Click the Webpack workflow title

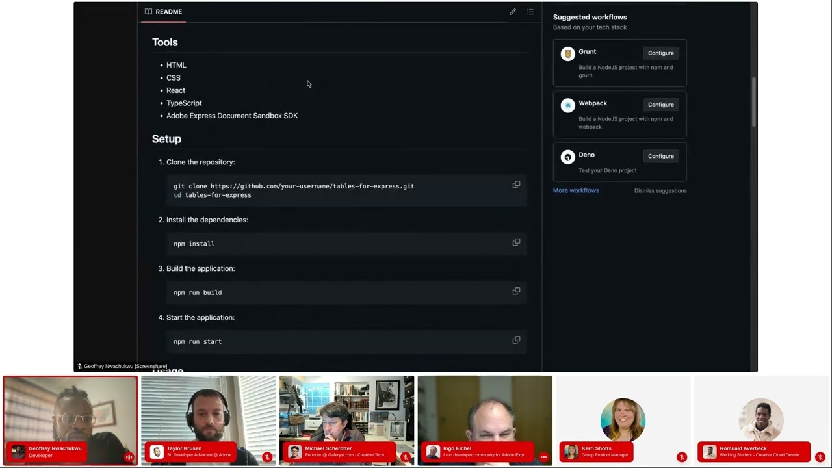pos(593,103)
